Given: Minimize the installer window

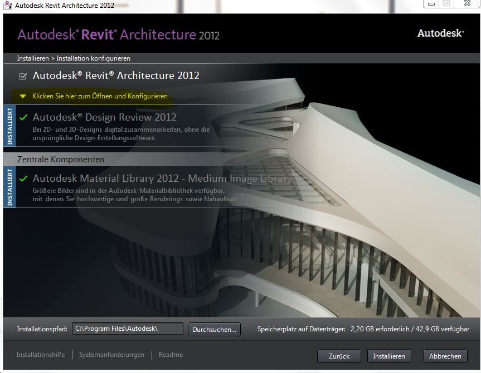Looking at the screenshot, I should 431,4.
